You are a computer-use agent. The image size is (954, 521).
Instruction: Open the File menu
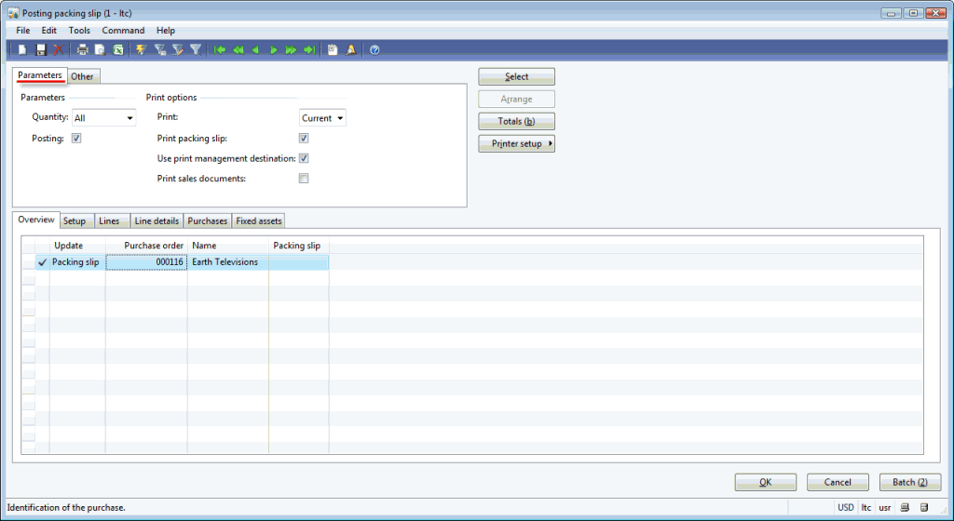[x=23, y=31]
